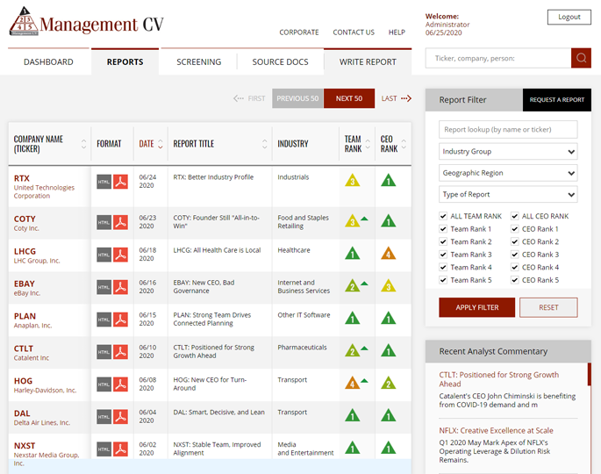Toggle the CEO Rank 4 checkbox
The width and height of the screenshot is (601, 474).
point(515,268)
